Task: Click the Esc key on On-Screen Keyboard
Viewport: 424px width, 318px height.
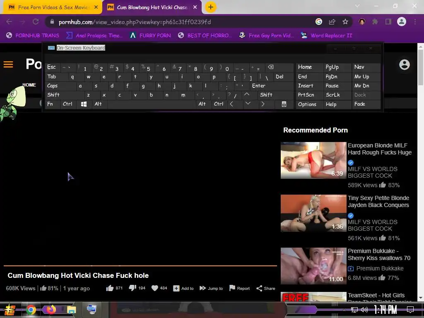Action: (x=53, y=67)
